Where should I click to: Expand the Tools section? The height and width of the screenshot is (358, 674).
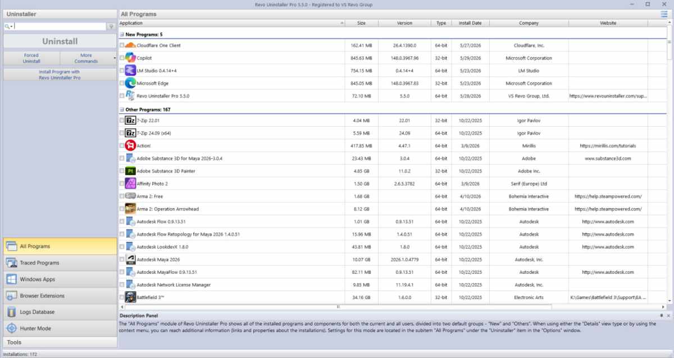(x=59, y=342)
